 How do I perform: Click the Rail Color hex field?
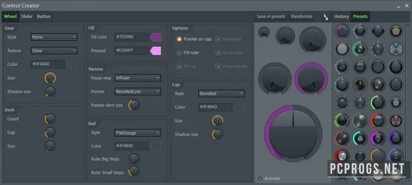pos(132,146)
